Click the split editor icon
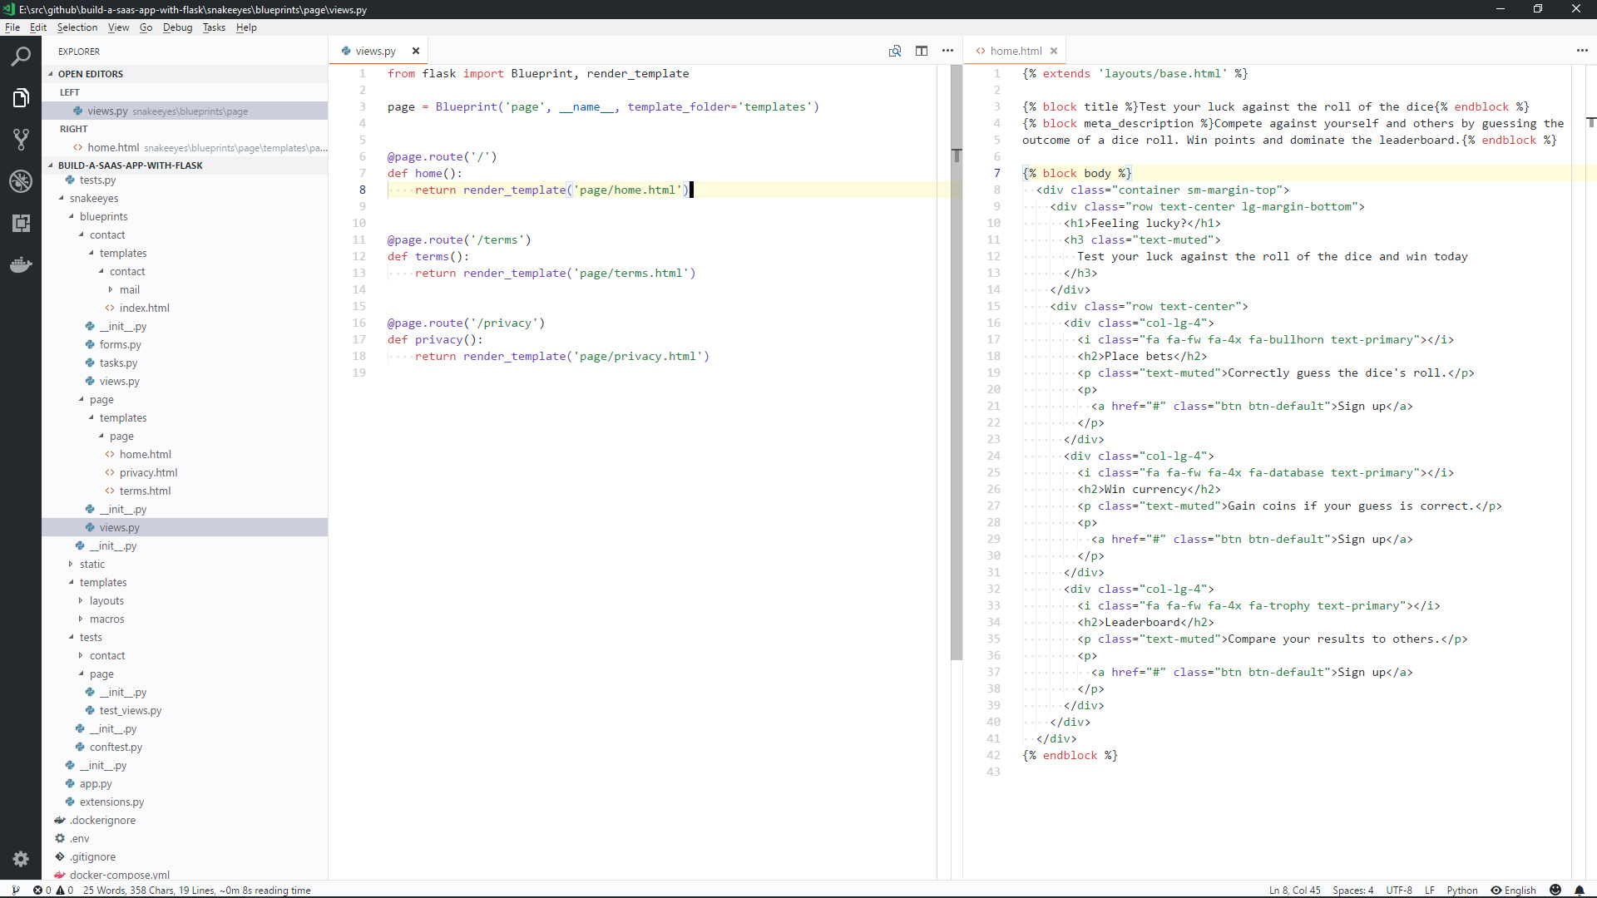1597x898 pixels. (x=922, y=51)
